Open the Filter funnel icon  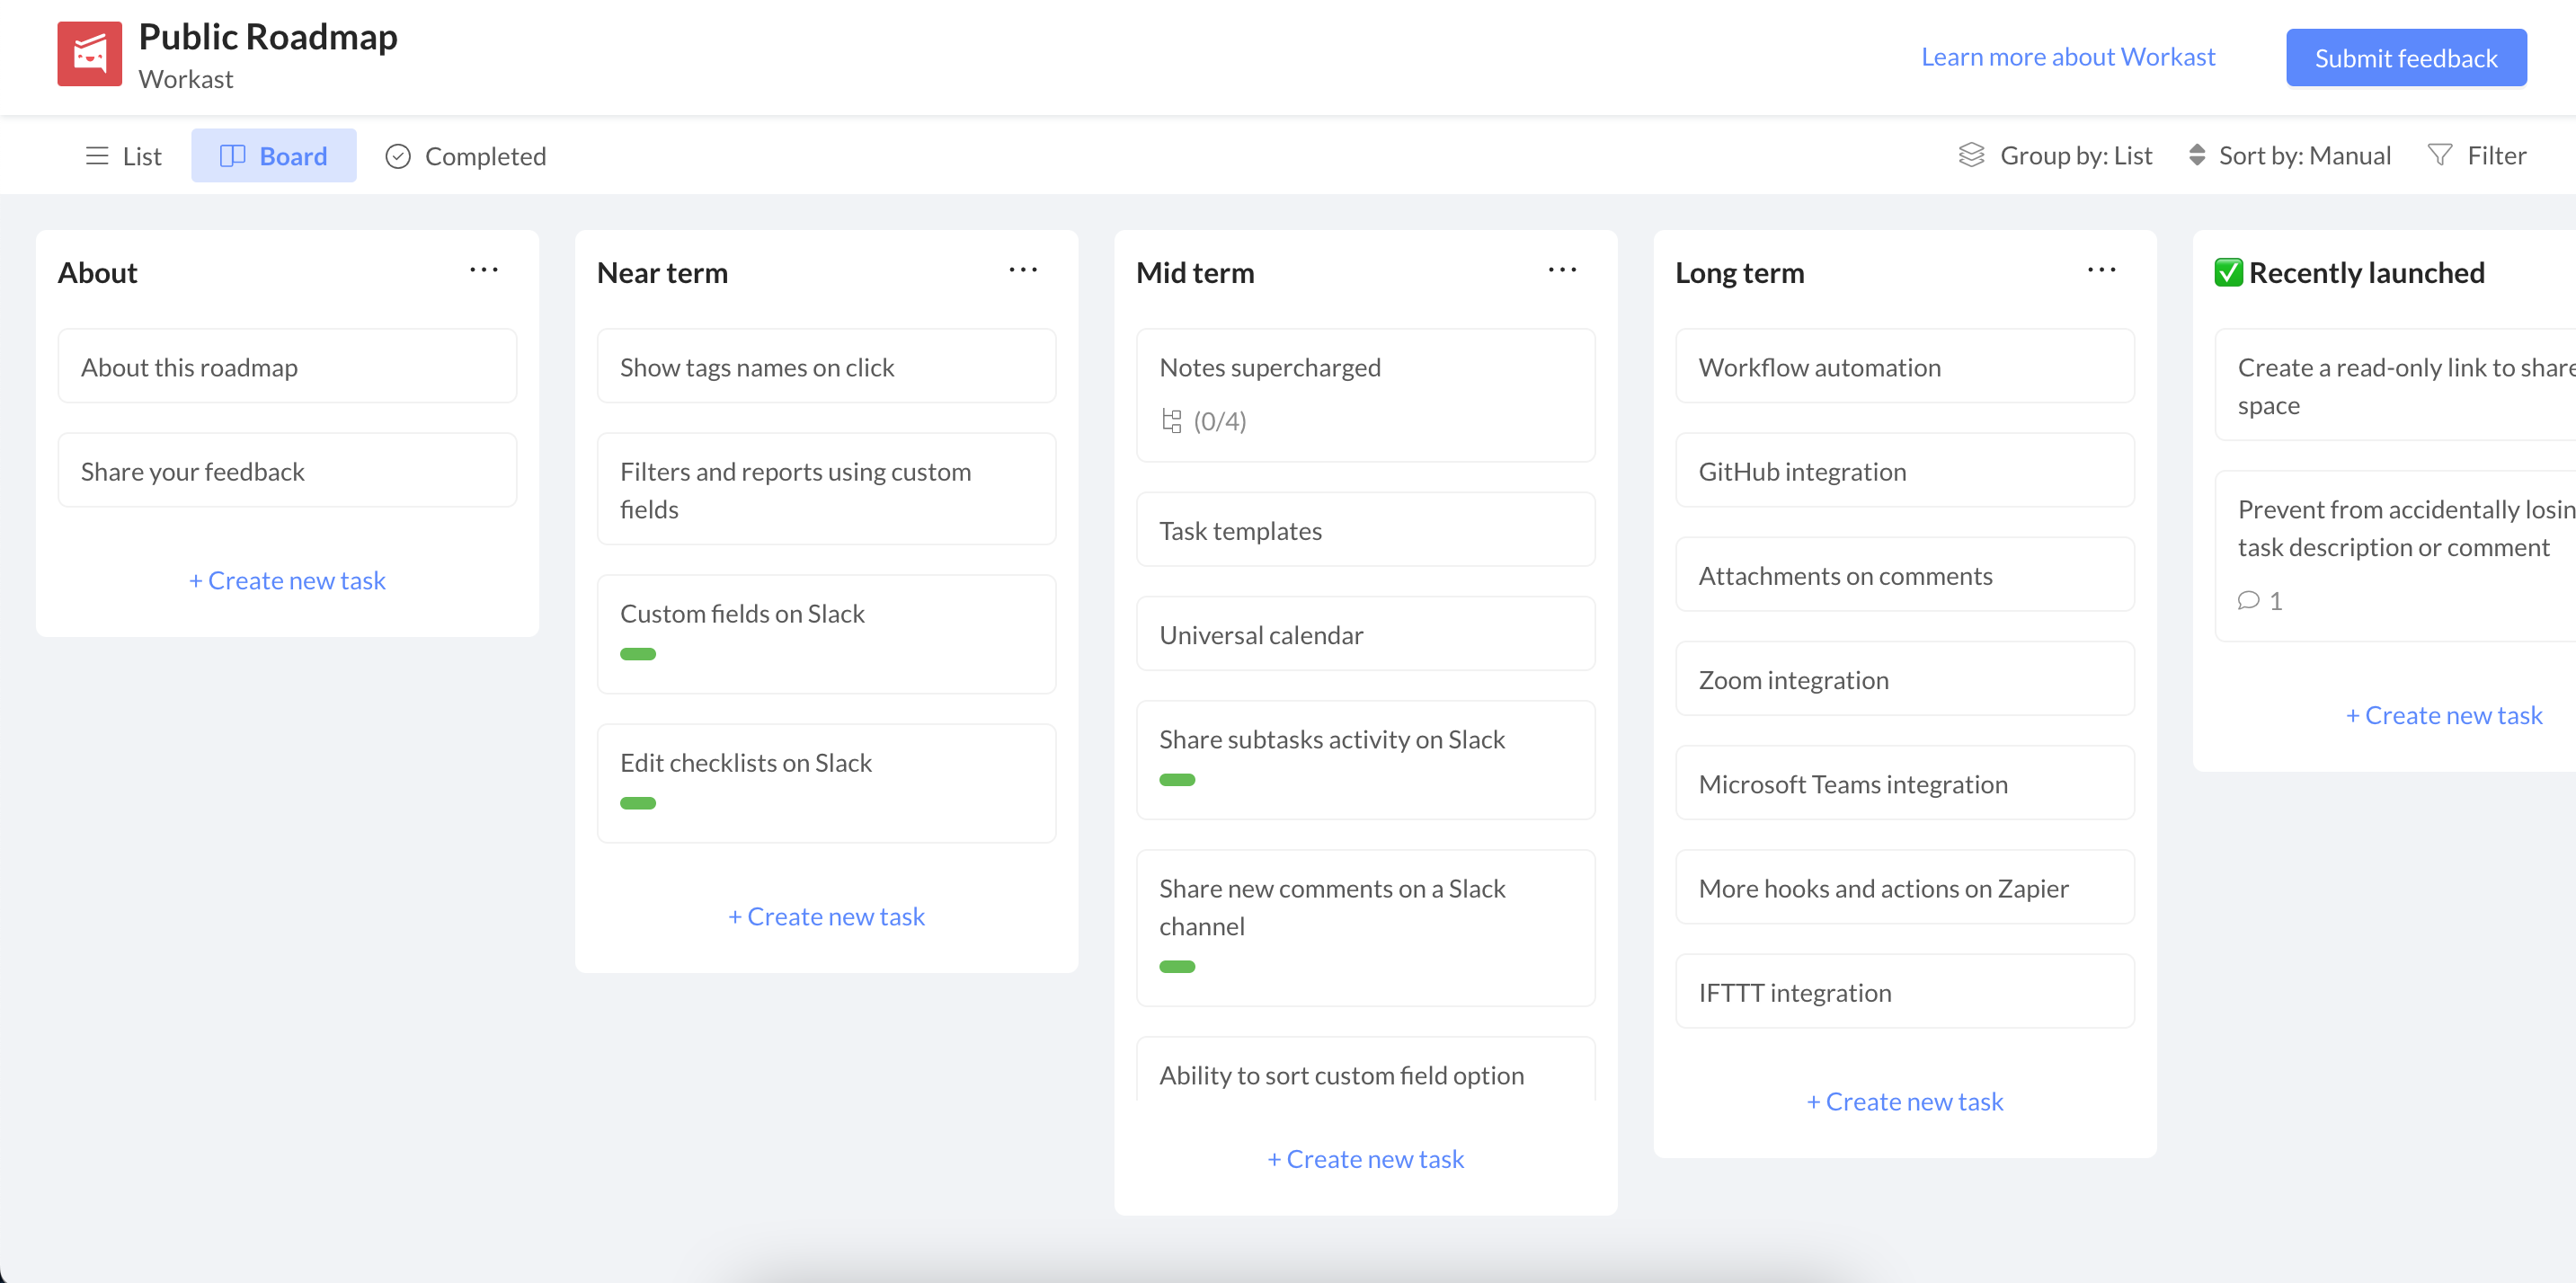coord(2442,155)
